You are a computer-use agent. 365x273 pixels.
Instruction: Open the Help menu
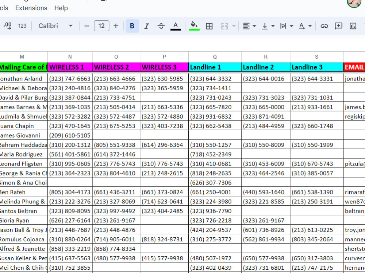tap(61, 8)
